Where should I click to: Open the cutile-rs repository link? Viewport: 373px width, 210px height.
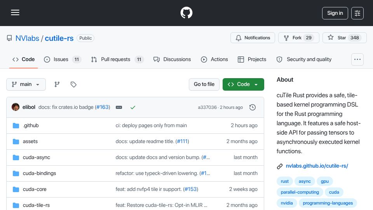point(59,38)
